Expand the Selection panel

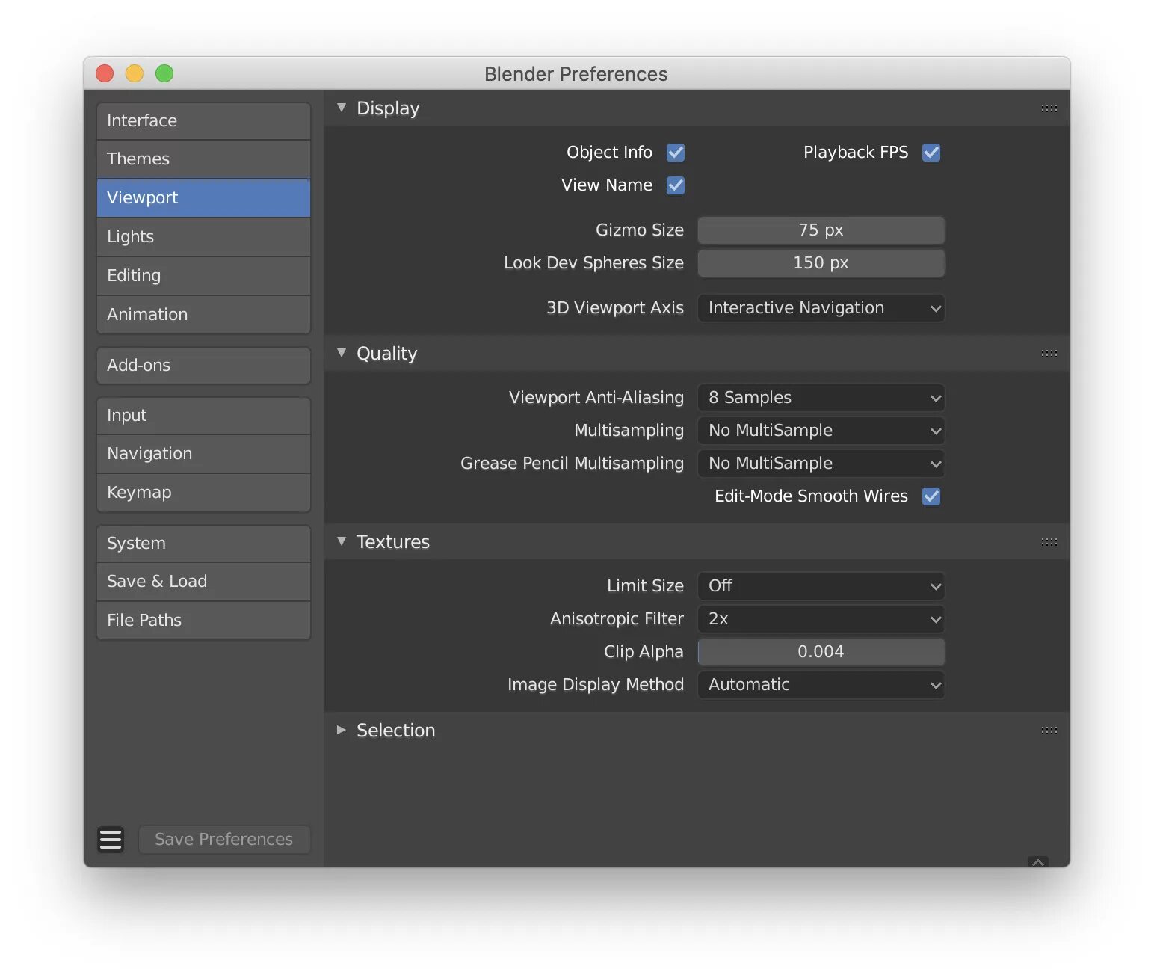(x=342, y=730)
